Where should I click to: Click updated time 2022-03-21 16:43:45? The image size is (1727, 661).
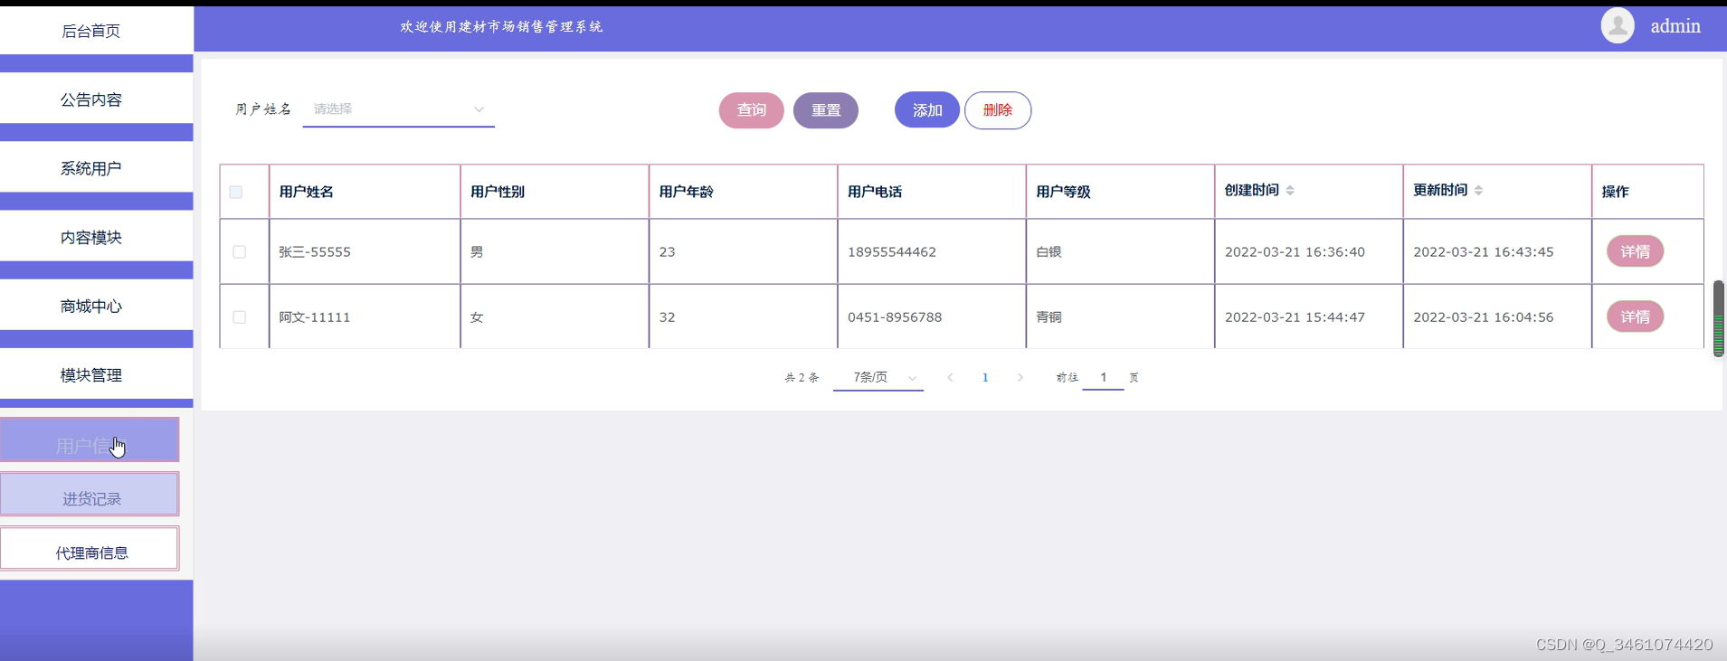(x=1484, y=251)
